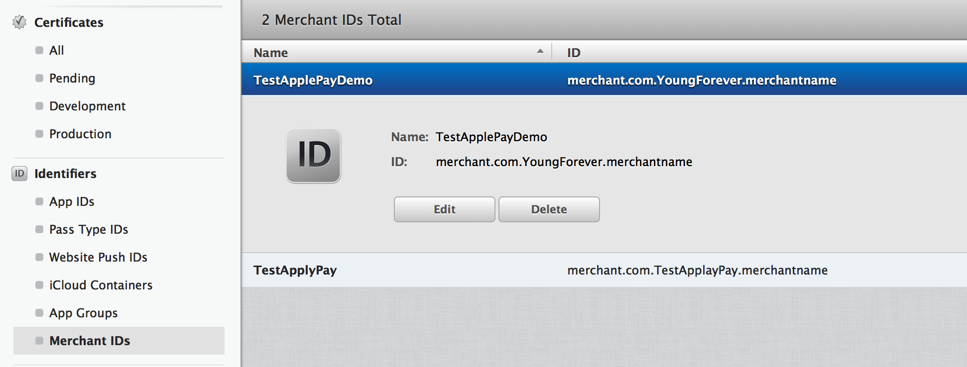Select the highlighted TestApplePayDemo row

coord(604,80)
